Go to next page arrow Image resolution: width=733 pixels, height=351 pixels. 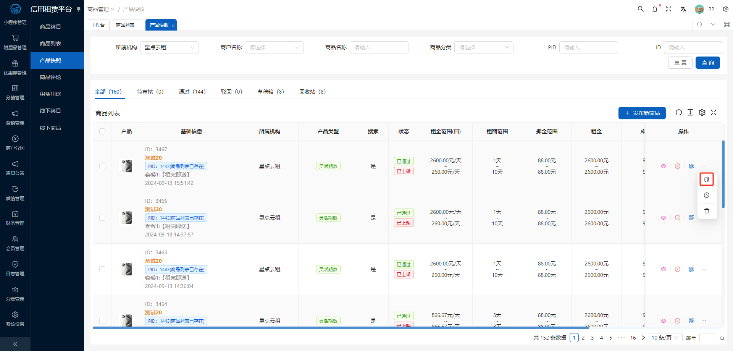(643, 338)
